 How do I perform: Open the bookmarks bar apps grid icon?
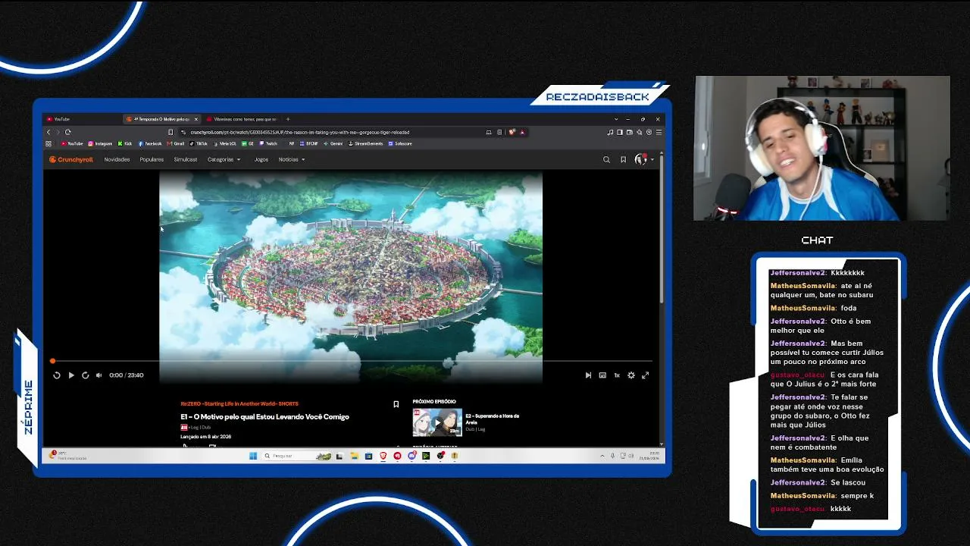pyautogui.click(x=48, y=143)
